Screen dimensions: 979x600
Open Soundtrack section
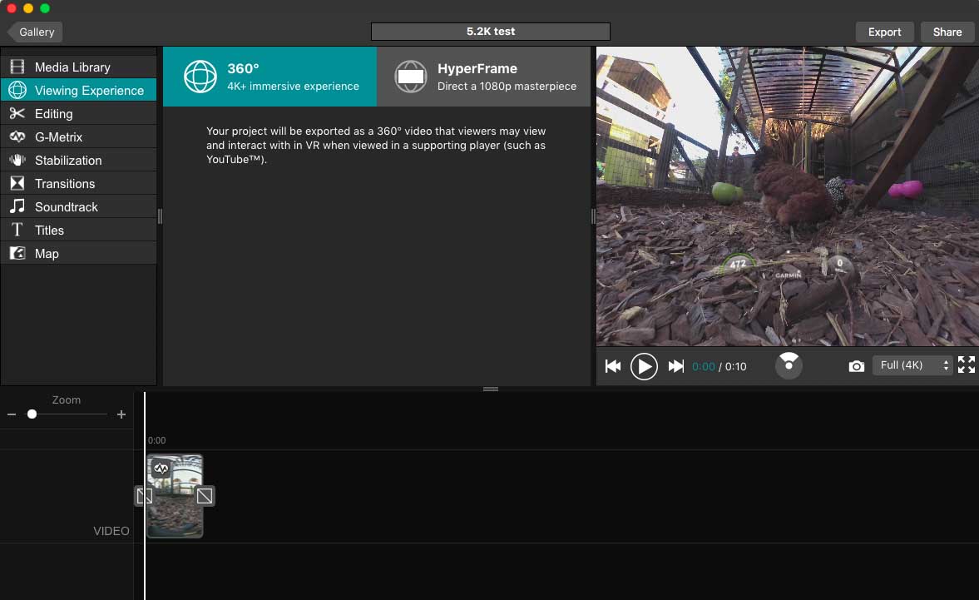79,206
